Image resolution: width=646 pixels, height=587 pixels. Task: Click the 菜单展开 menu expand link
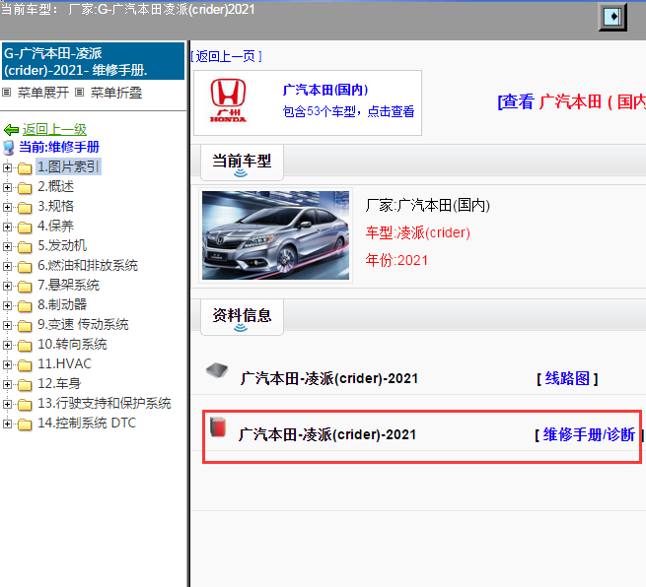pos(42,93)
